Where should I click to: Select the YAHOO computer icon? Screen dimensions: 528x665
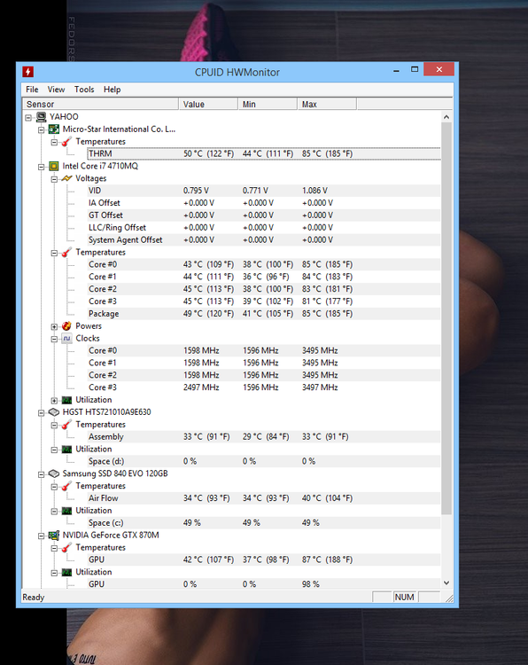click(x=41, y=117)
